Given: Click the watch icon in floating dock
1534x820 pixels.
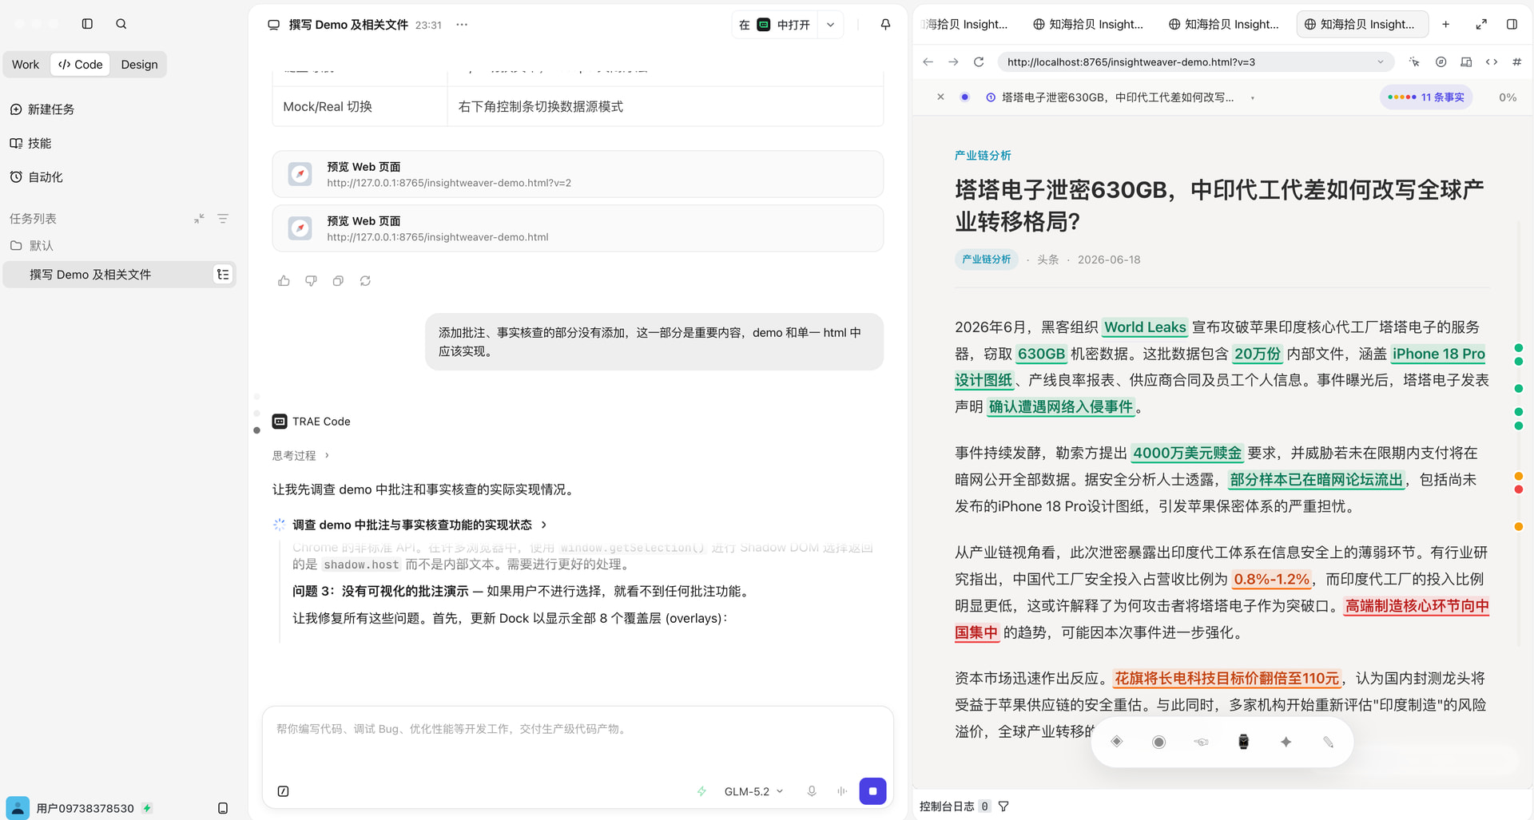Looking at the screenshot, I should (x=1243, y=742).
